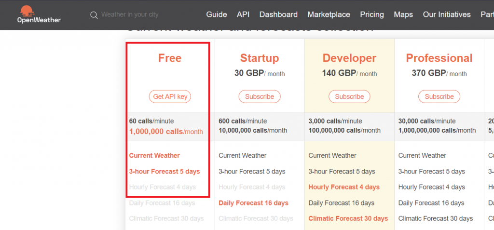The width and height of the screenshot is (494, 230).
Task: Click Hourly Forecast 4 days in Startup plan
Action: 252,187
